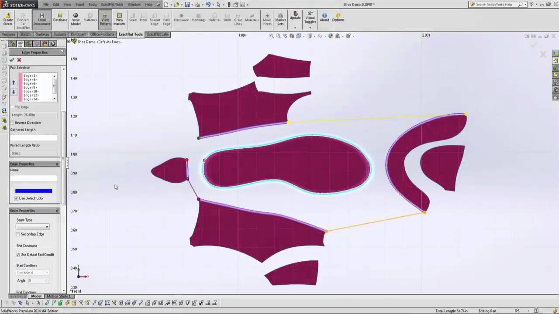Move selected edge up in list
The image size is (559, 314).
point(14,82)
